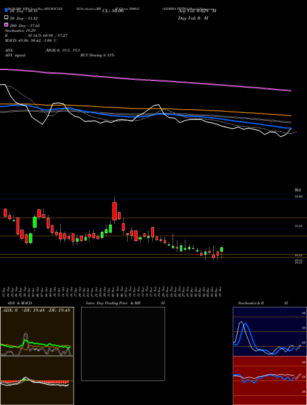This screenshot has height=405, width=307.
Task: Click the 'Avg Vol: 0.028 M' text
Action: pos(197,11)
